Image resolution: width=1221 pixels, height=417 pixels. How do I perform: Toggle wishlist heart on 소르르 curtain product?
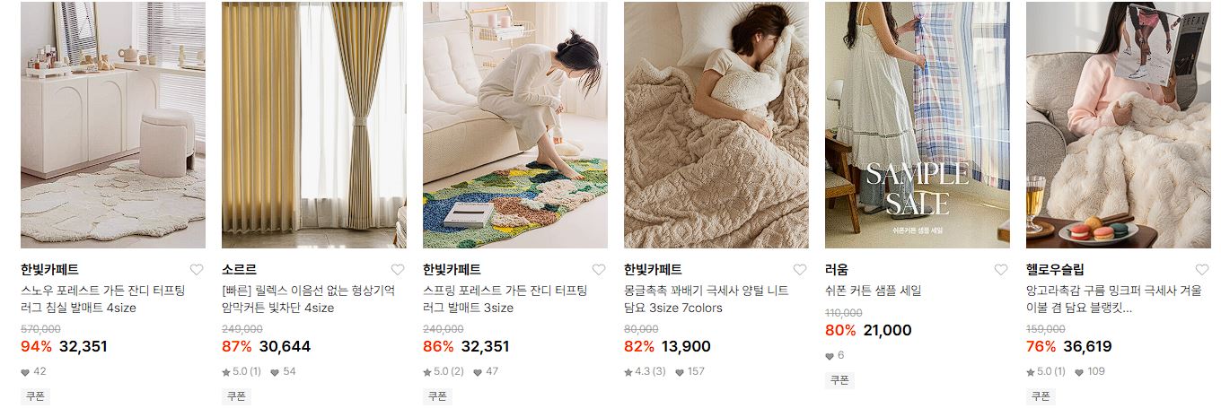(398, 270)
